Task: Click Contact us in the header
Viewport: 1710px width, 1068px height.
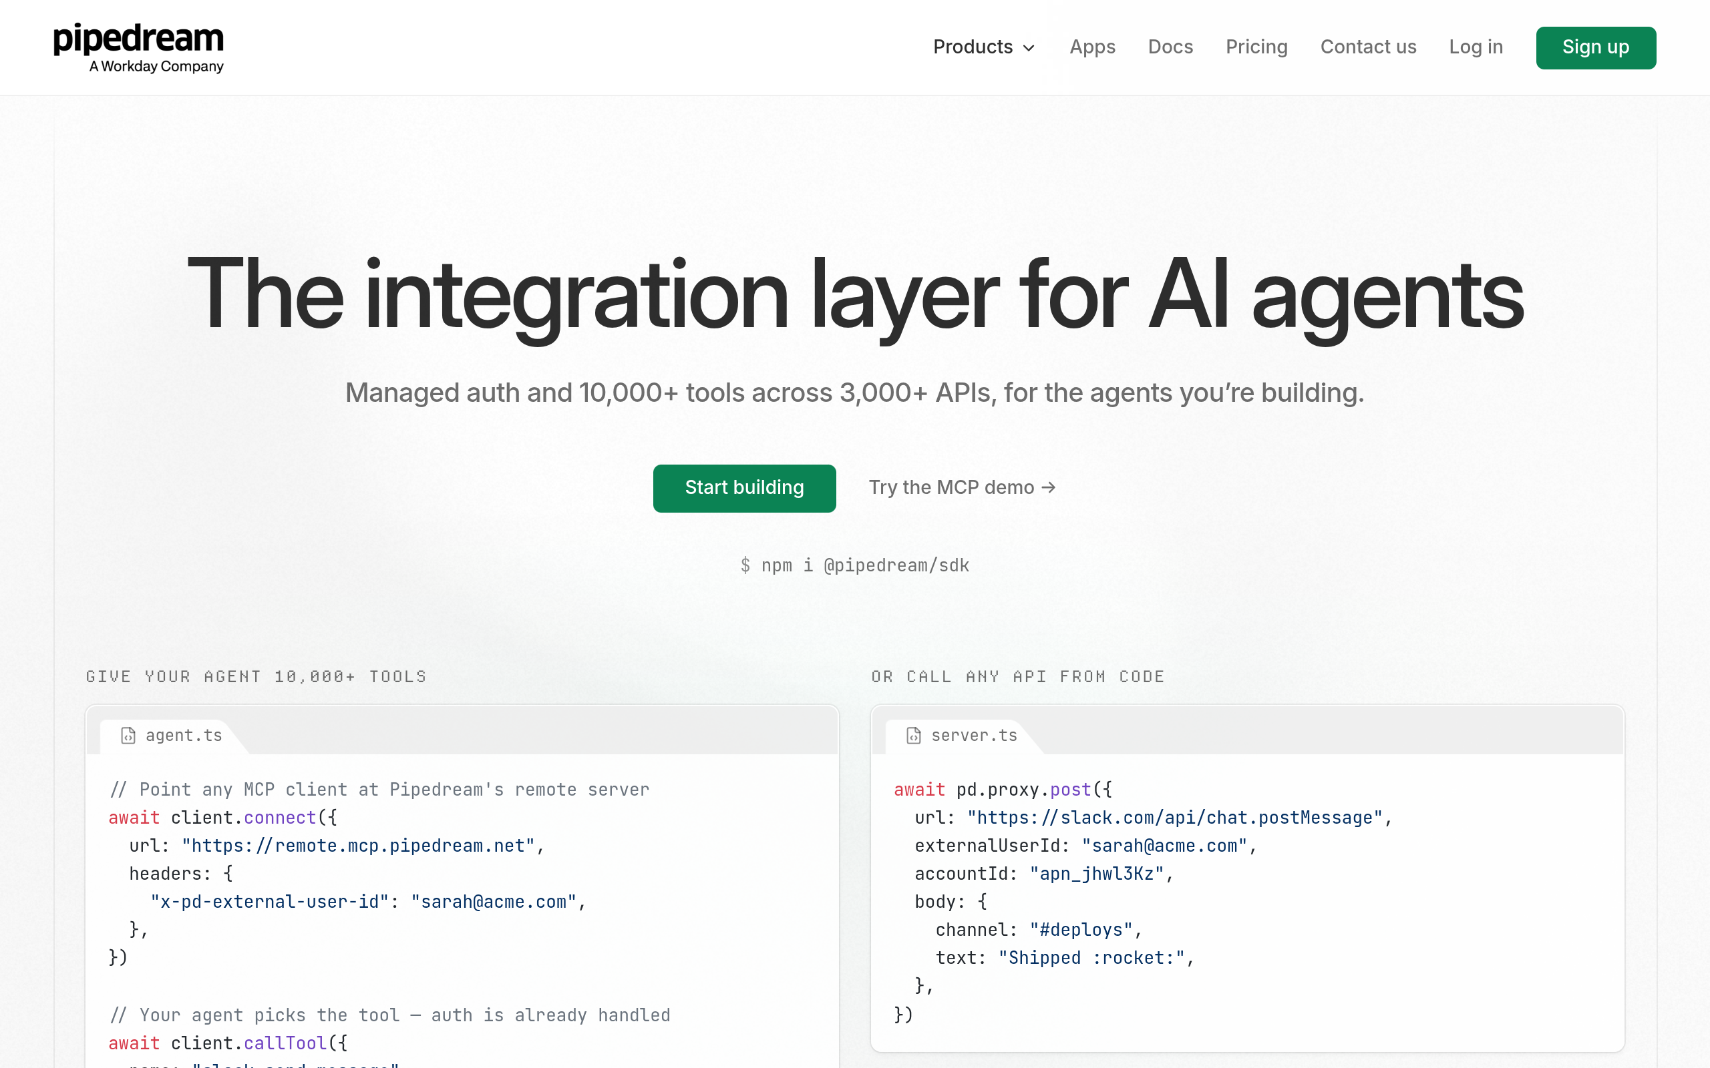Action: (x=1368, y=47)
